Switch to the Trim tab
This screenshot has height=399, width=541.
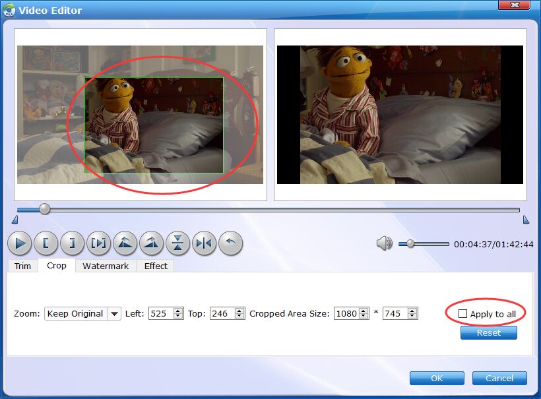22,266
